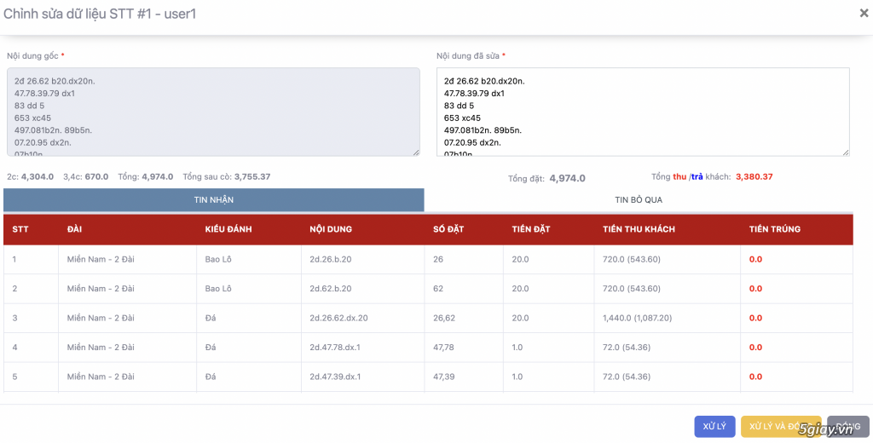Click the resize handle of Nội dung đã sửa textarea
The image size is (873, 443).
(x=845, y=152)
